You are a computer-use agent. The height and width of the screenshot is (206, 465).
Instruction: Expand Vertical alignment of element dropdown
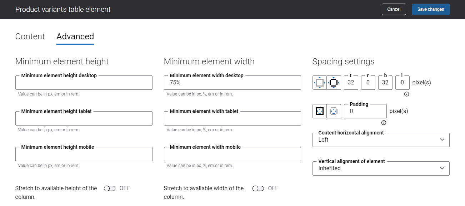pyautogui.click(x=381, y=168)
